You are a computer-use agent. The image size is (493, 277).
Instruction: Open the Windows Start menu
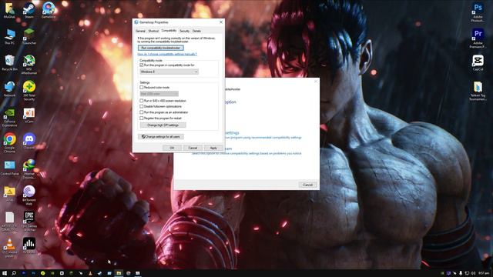[x=5, y=273]
